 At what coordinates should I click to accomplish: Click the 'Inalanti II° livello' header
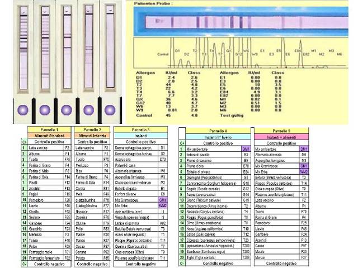point(218,137)
